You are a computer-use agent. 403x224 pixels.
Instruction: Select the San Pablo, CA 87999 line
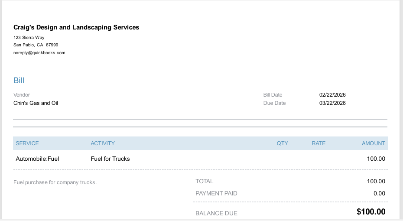pyautogui.click(x=36, y=45)
